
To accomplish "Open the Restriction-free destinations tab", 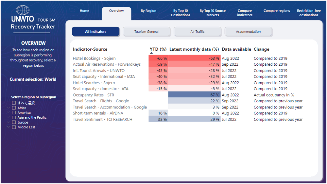I will tap(309, 13).
